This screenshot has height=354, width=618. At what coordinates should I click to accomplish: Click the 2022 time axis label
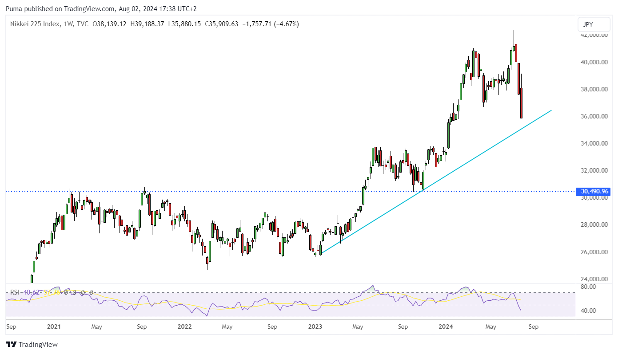point(184,327)
